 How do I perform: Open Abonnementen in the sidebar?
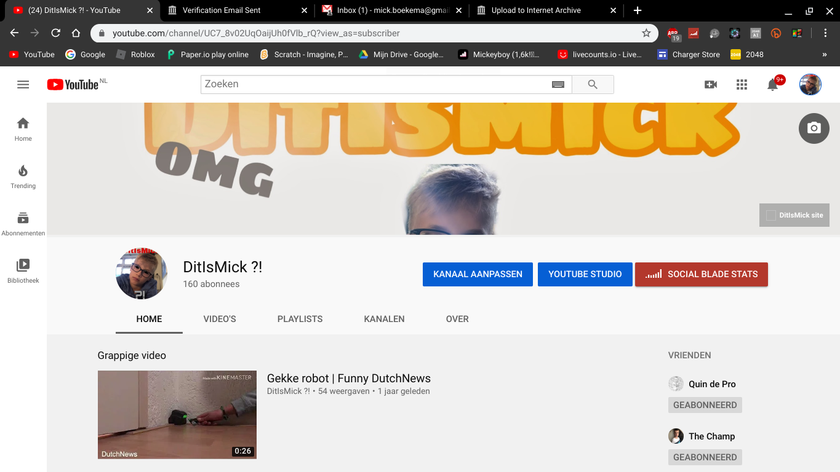click(23, 224)
